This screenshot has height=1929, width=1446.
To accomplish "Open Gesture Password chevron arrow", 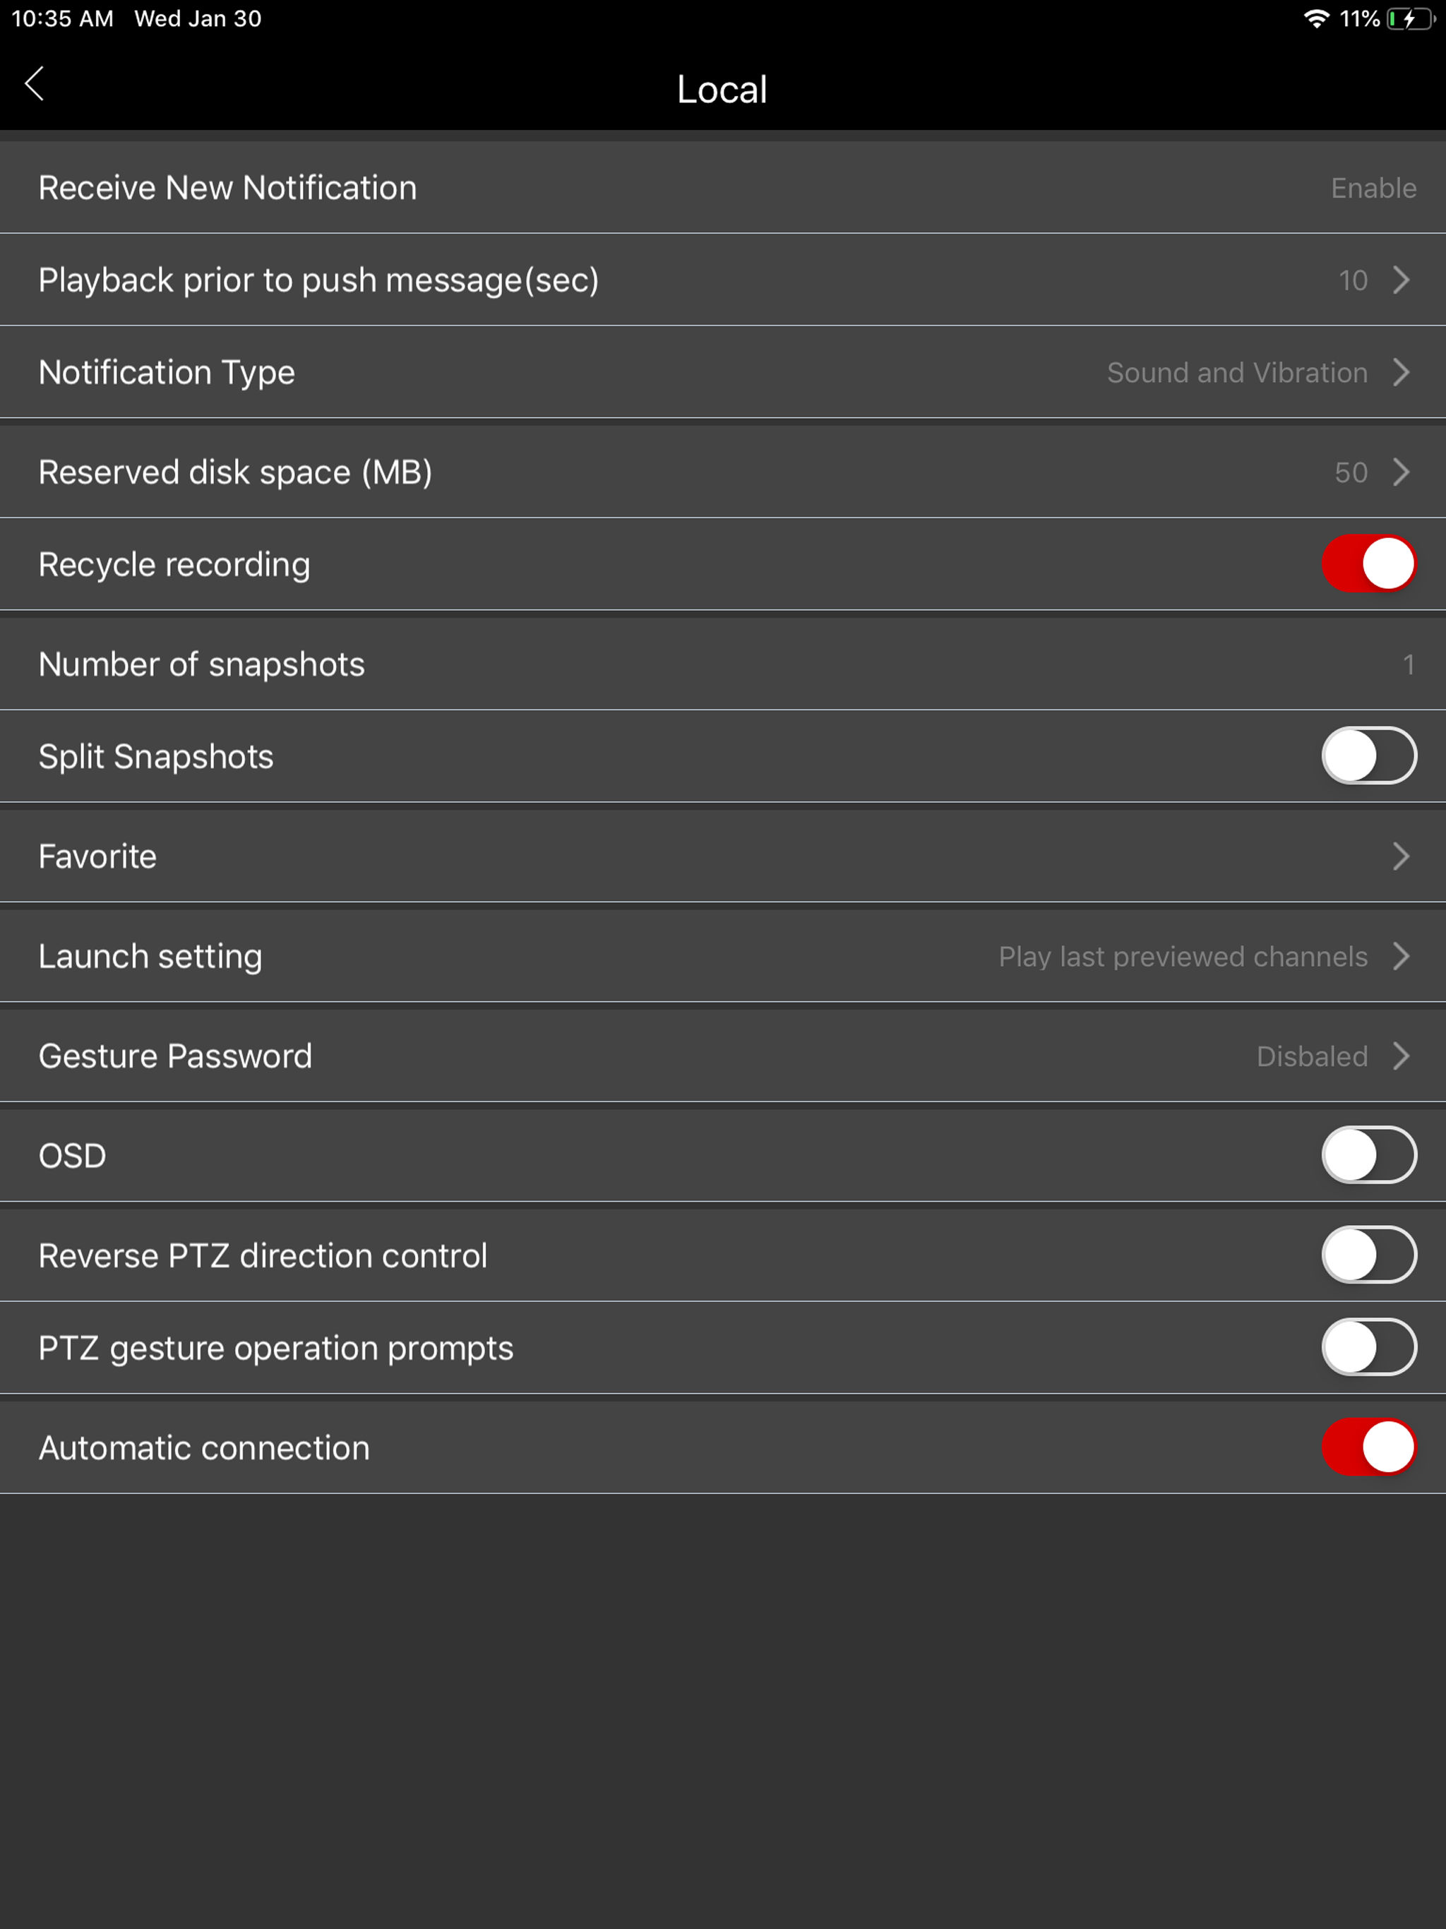I will pyautogui.click(x=1401, y=1056).
